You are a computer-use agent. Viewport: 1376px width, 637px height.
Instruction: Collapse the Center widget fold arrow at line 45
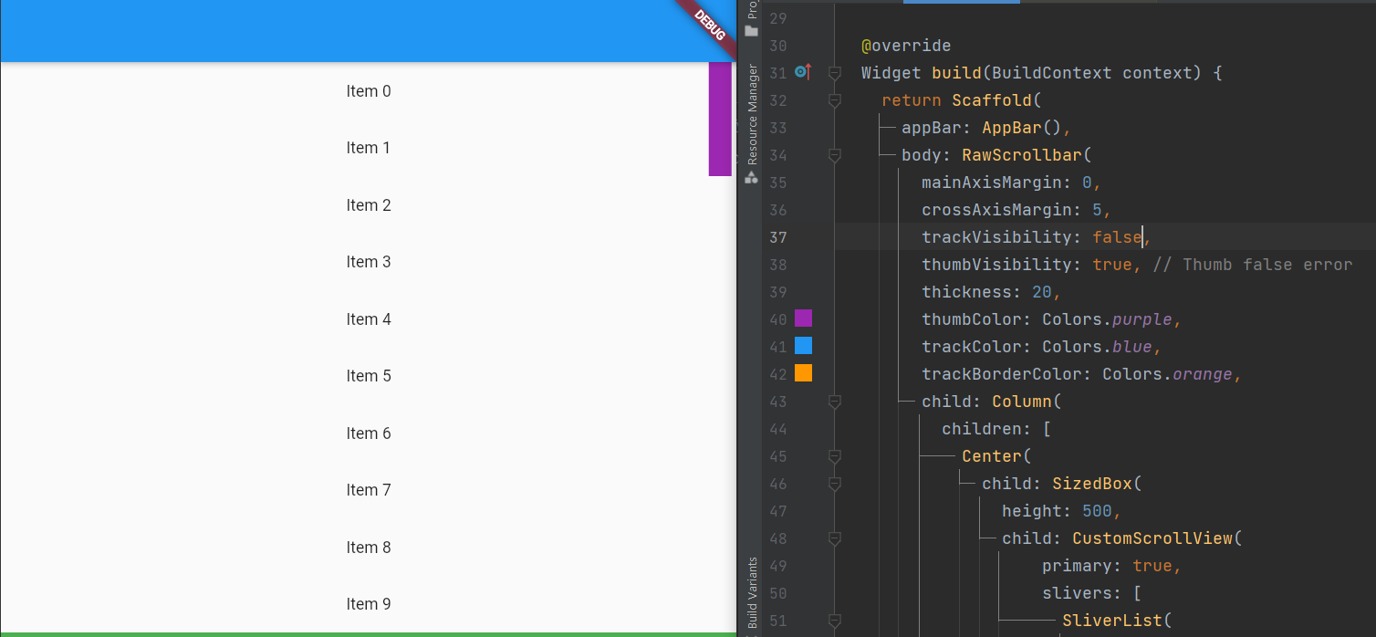pyautogui.click(x=833, y=456)
